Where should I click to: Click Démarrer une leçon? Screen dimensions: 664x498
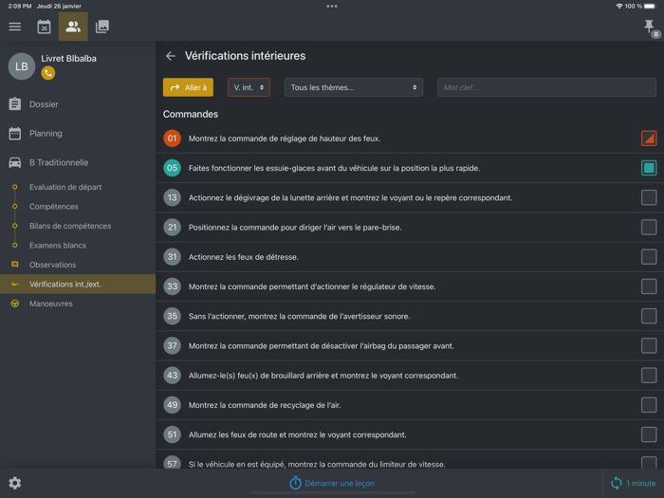332,483
